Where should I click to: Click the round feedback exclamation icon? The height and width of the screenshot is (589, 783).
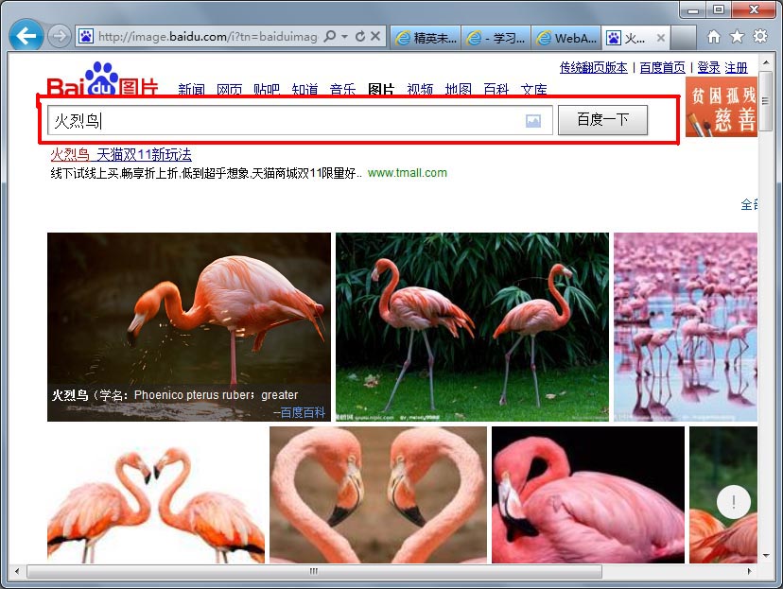tap(734, 501)
